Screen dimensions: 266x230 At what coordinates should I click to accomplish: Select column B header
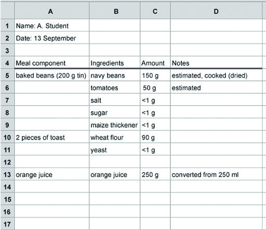pos(114,11)
